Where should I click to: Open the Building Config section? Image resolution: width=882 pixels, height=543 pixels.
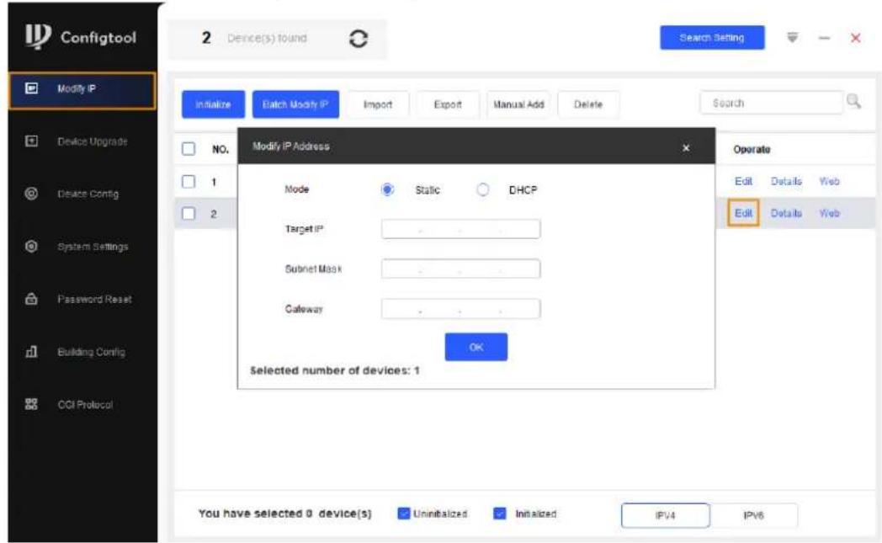click(91, 352)
